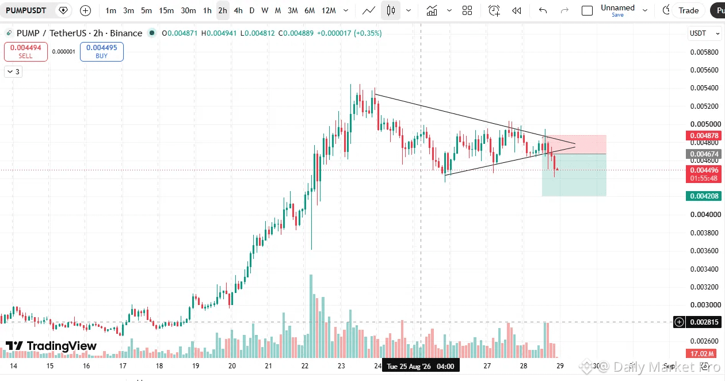Click the Tue 25 Aug '26 04:00 date label
Viewport: 725px width, 381px height.
(x=421, y=366)
